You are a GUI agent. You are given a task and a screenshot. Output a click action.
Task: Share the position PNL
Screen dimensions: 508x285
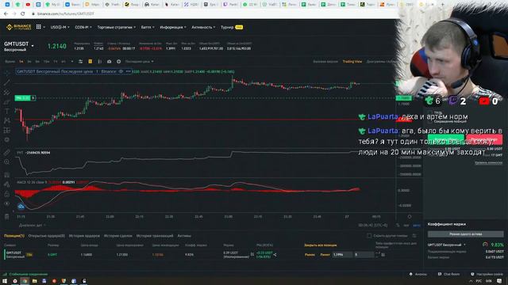pyautogui.click(x=275, y=255)
